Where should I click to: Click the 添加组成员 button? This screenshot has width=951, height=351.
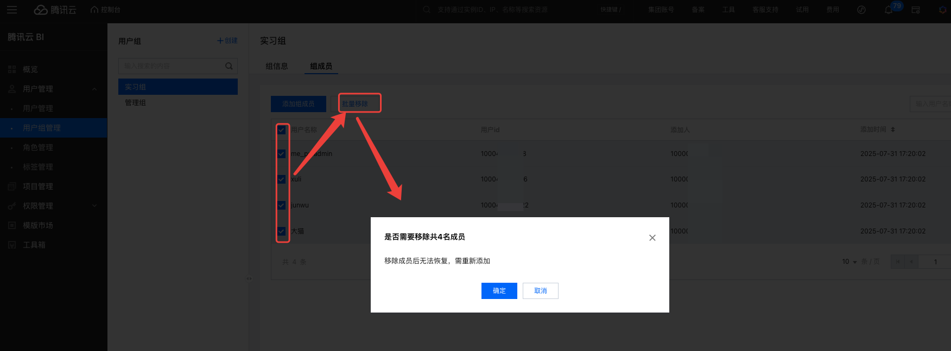pyautogui.click(x=299, y=104)
